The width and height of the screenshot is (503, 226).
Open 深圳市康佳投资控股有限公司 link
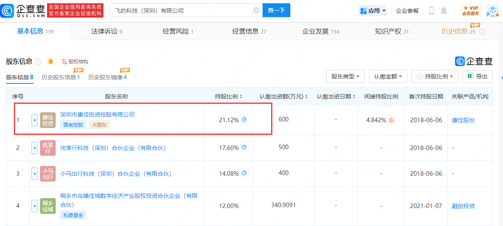click(x=97, y=114)
